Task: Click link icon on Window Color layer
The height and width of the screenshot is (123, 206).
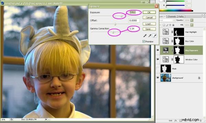Action: [x=172, y=59]
